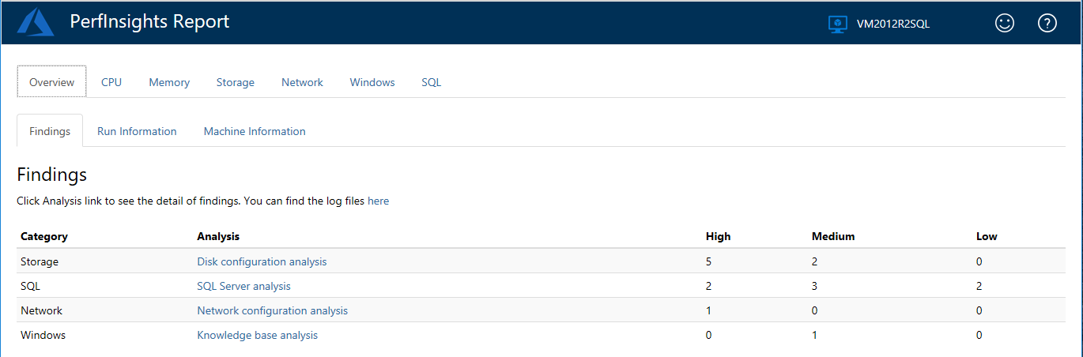Select the Storage category cell

coord(40,261)
